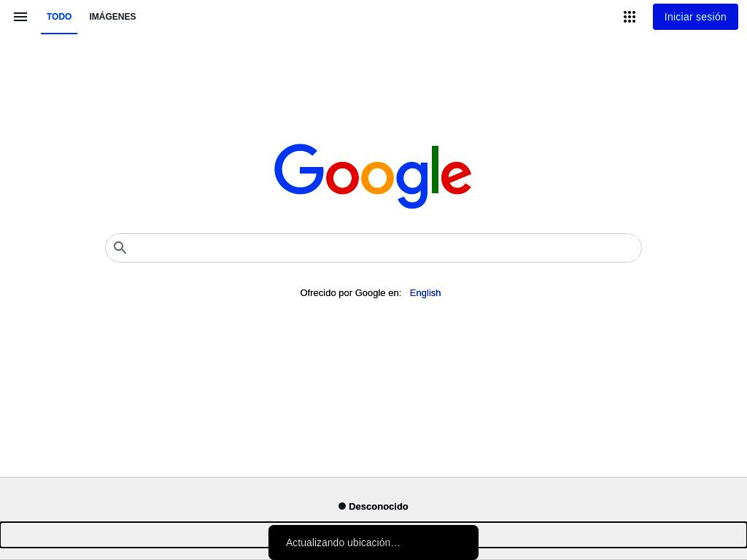Click the 'Ofrecido por Google en:' text
This screenshot has height=560, width=747.
click(x=351, y=293)
